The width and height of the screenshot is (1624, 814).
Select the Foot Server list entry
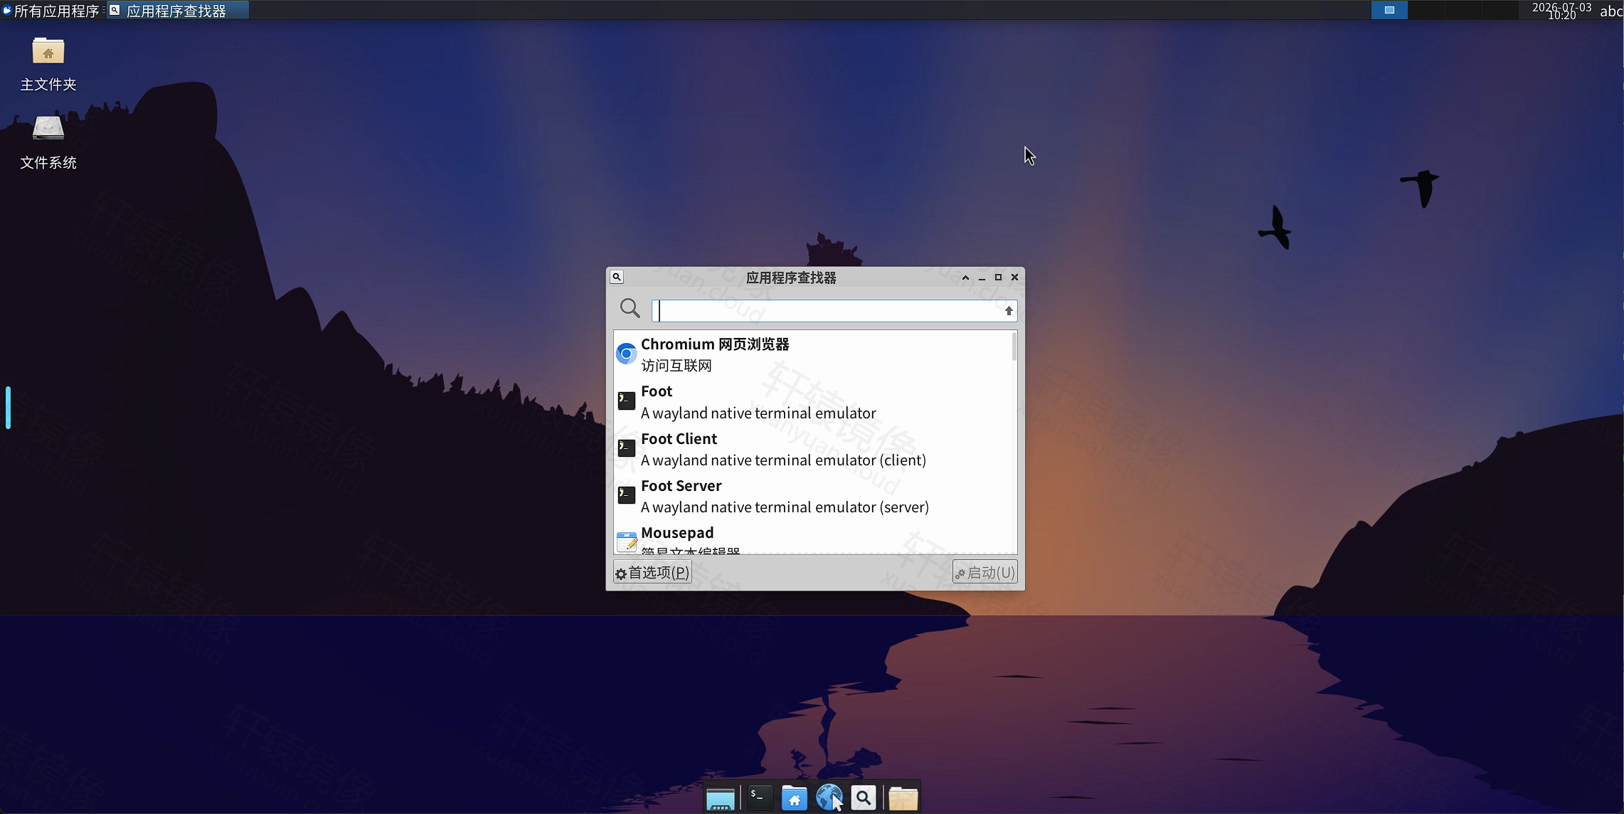tap(812, 496)
